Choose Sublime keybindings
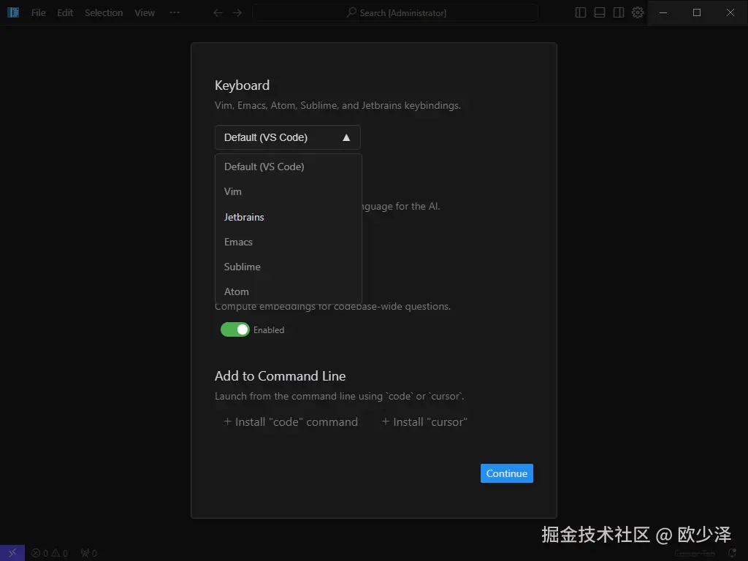This screenshot has width=748, height=561. click(288, 267)
